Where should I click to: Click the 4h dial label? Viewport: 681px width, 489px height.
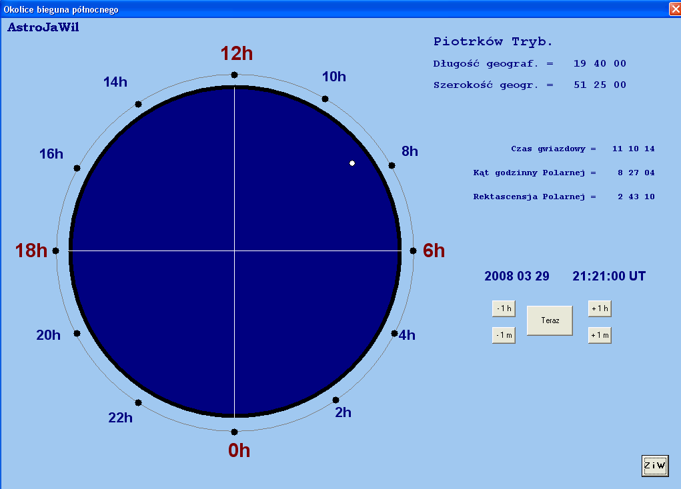coord(407,335)
